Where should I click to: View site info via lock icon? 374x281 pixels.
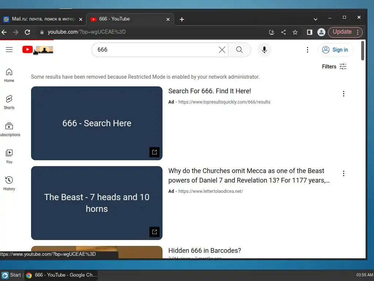pyautogui.click(x=42, y=32)
